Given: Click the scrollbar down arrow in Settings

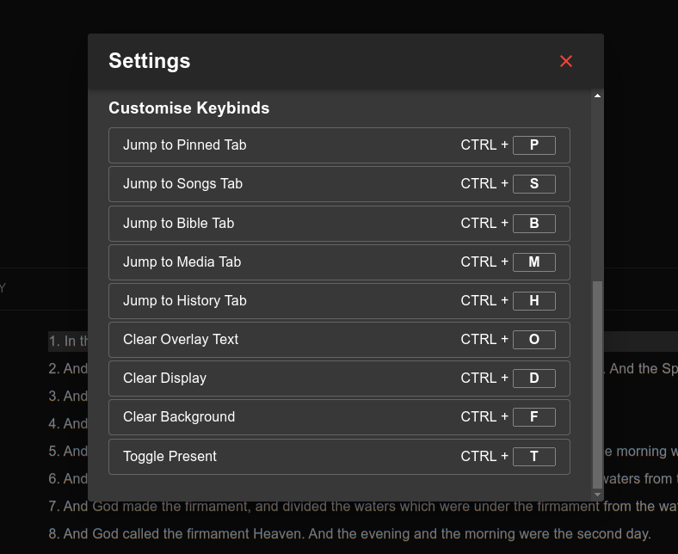Looking at the screenshot, I should pyautogui.click(x=598, y=495).
